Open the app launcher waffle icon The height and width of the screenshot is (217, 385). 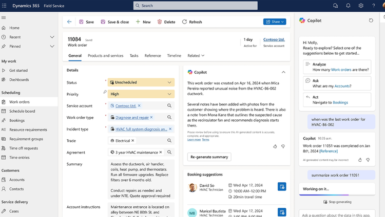tap(4, 6)
